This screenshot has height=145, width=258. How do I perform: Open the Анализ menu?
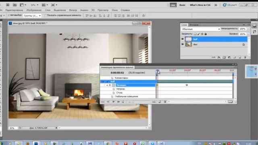coord(84,10)
